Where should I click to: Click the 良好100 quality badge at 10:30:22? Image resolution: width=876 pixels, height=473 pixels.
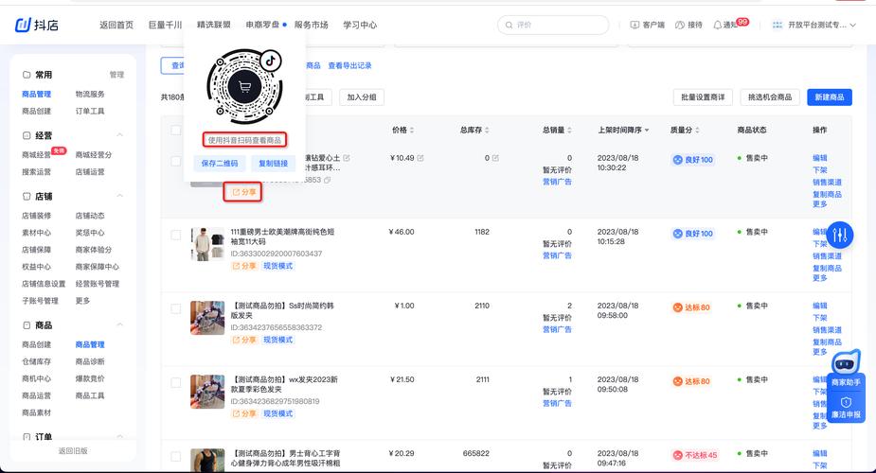(x=693, y=160)
